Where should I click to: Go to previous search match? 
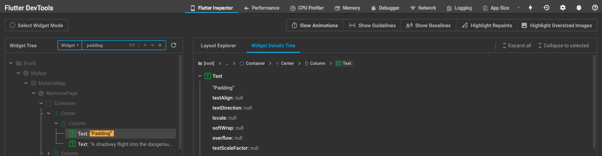(145, 45)
